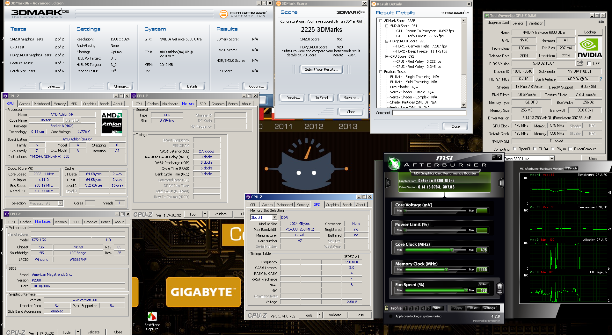Image resolution: width=612 pixels, height=335 pixels.
Task: Click the Result Details tree vertical scrollbar
Action: (x=464, y=63)
